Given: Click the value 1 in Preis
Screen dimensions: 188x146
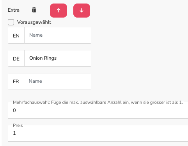Looking at the screenshot, I should click(x=14, y=133).
